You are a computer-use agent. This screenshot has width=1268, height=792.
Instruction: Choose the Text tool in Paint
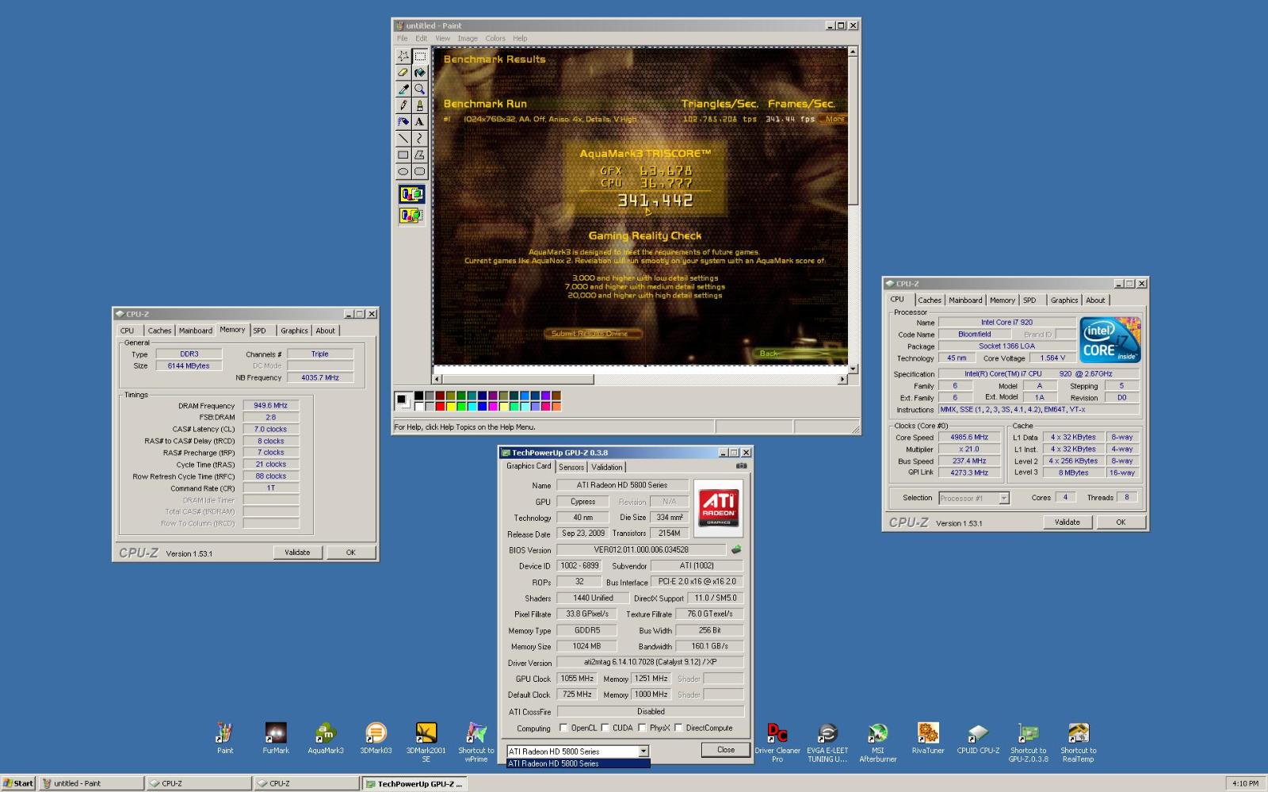[x=419, y=122]
